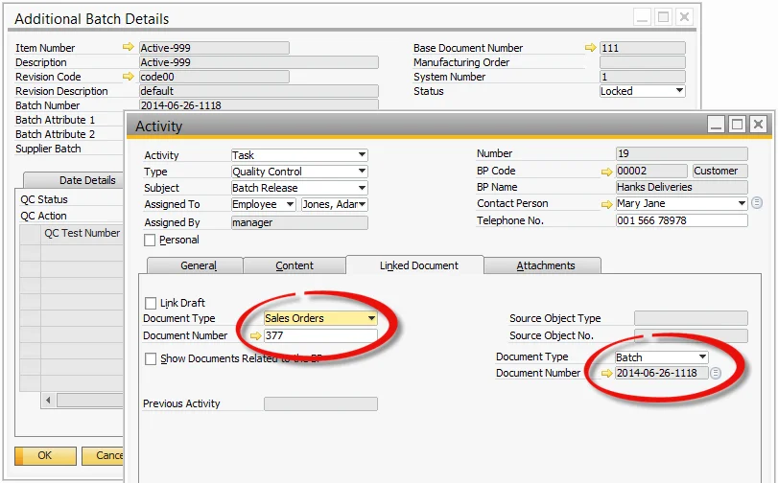Click the Telephone No. field

(681, 220)
